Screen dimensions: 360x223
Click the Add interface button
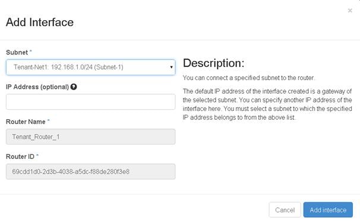pos(328,210)
